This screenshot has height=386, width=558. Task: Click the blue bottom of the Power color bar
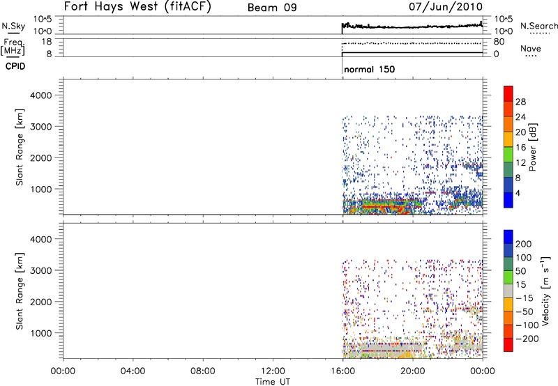click(508, 200)
